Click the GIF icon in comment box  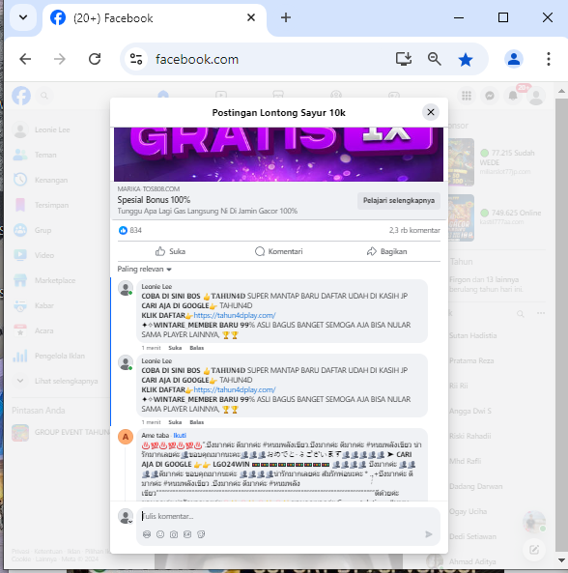[187, 534]
